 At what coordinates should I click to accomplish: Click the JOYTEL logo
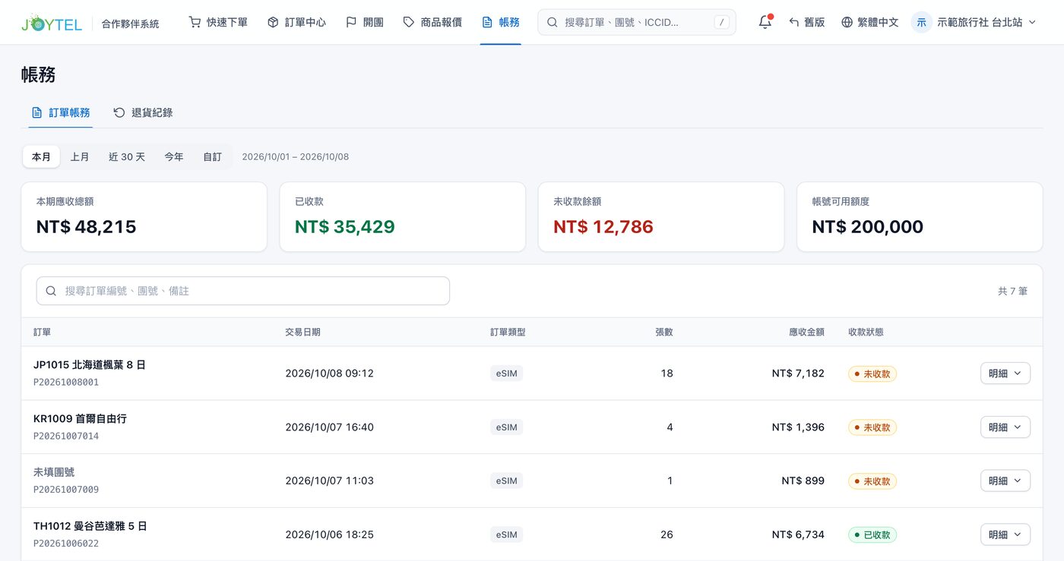(x=52, y=23)
